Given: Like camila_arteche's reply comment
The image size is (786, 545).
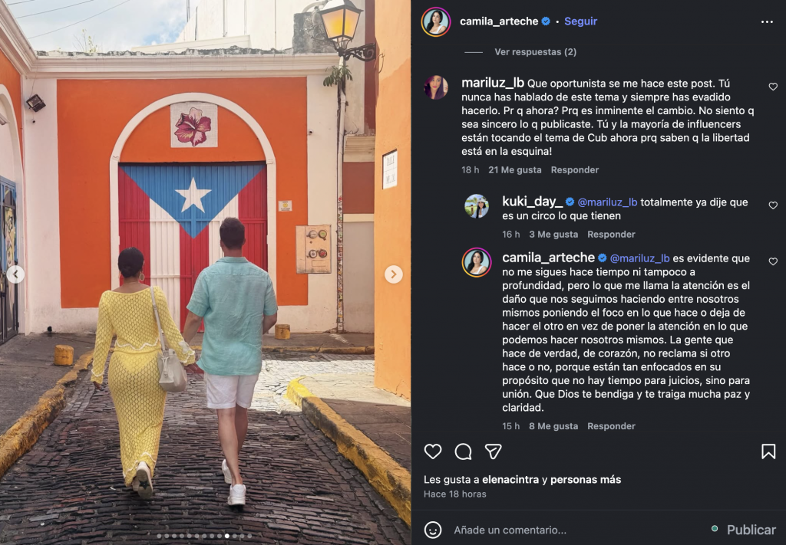Looking at the screenshot, I should (772, 261).
